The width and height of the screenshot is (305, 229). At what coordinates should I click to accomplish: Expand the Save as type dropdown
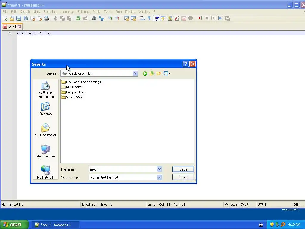[x=160, y=177]
